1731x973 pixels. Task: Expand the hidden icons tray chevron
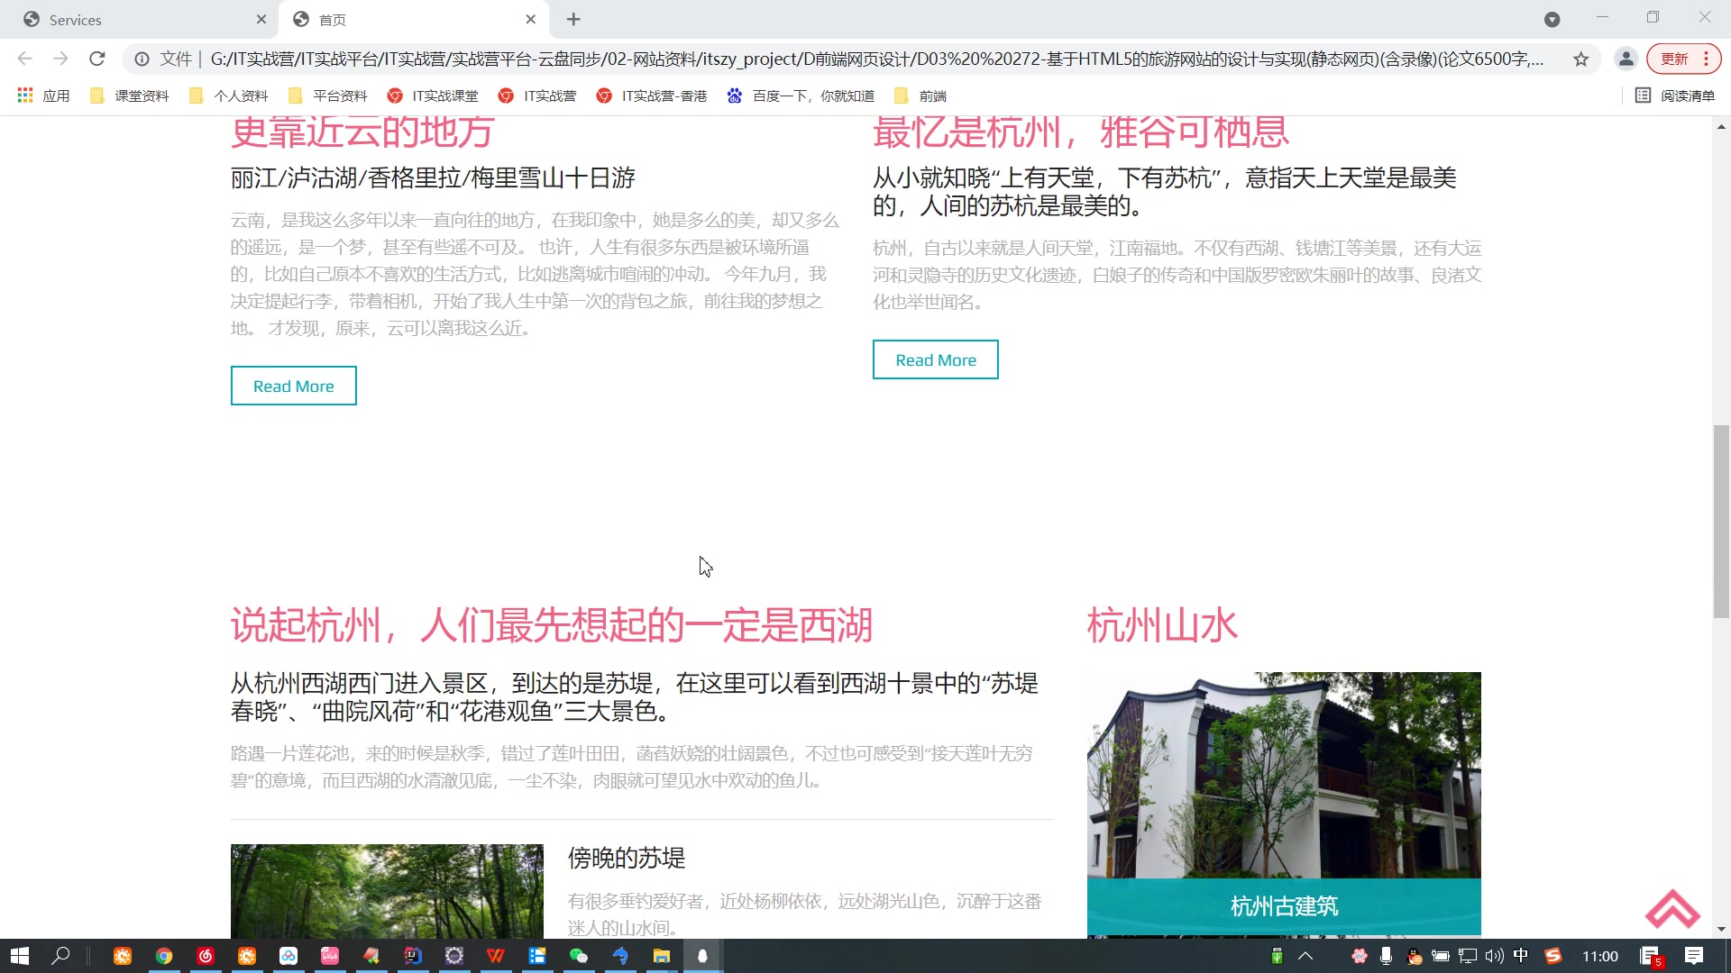[x=1305, y=956]
